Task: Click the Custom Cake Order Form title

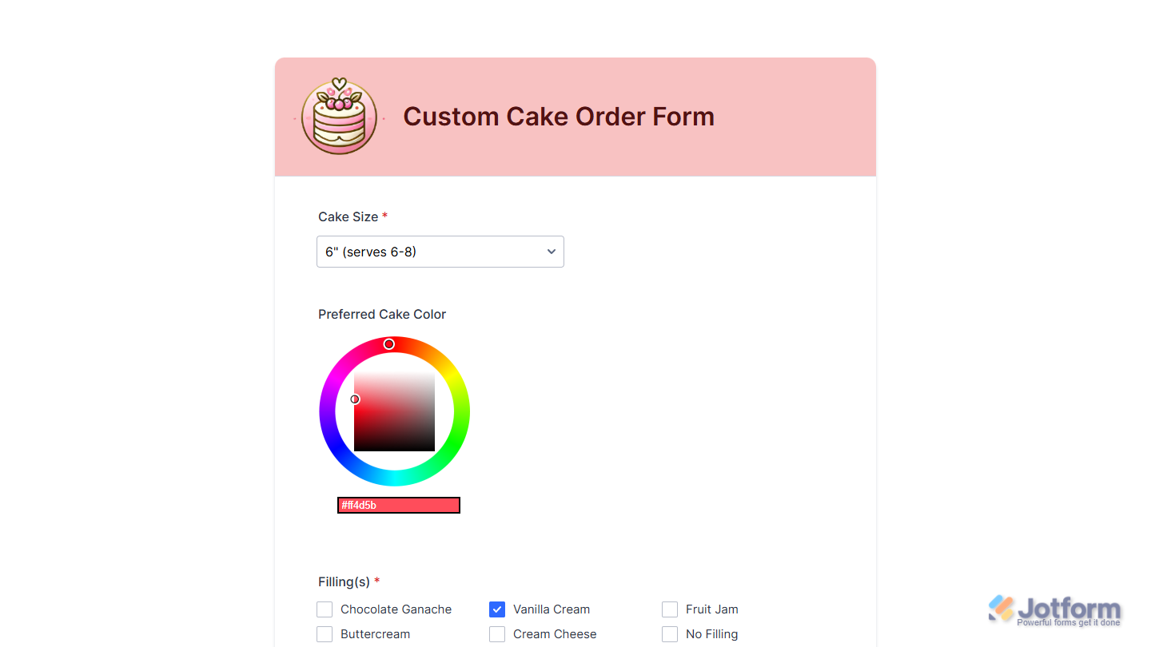Action: click(x=559, y=117)
